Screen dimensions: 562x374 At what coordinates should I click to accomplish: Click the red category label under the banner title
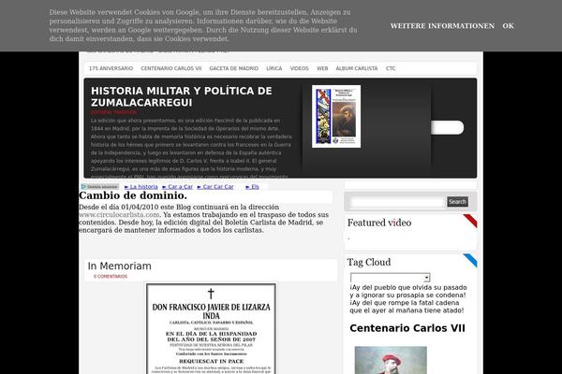[x=113, y=112]
